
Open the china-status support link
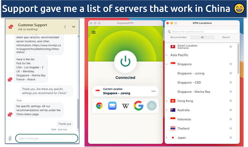[38, 49]
